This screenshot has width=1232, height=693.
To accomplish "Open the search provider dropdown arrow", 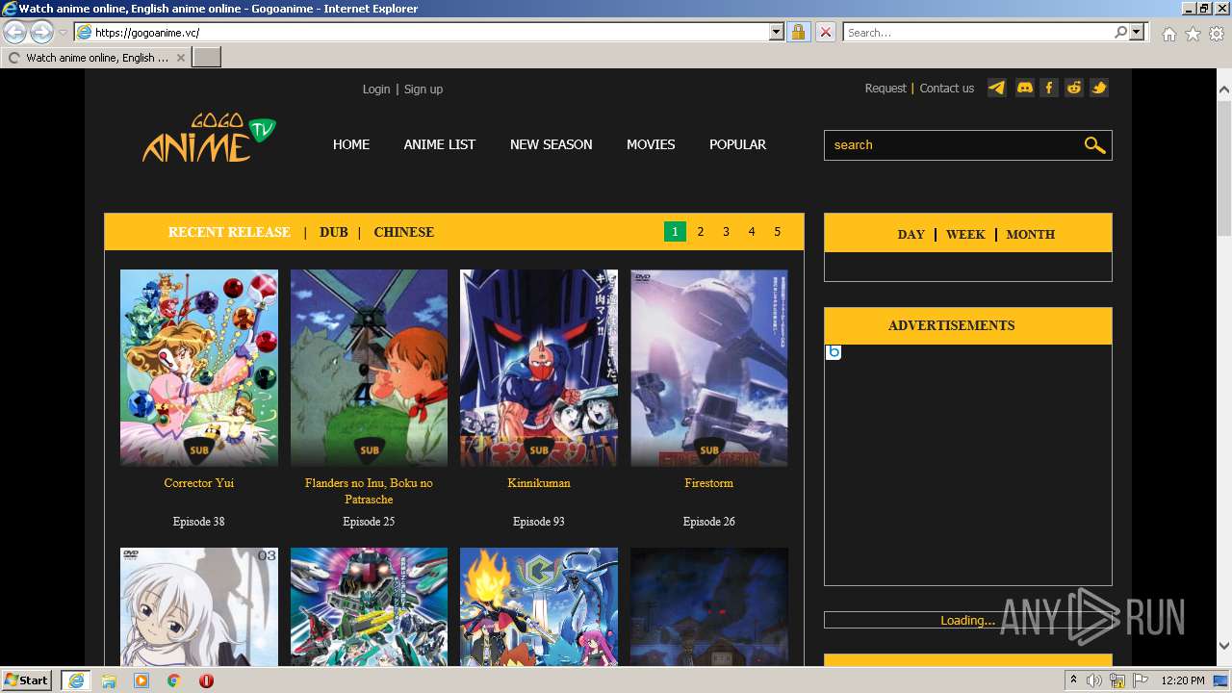I will point(1137,32).
